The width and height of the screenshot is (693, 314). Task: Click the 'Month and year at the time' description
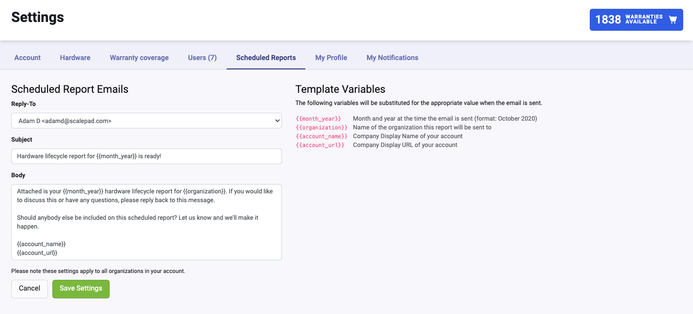(445, 119)
